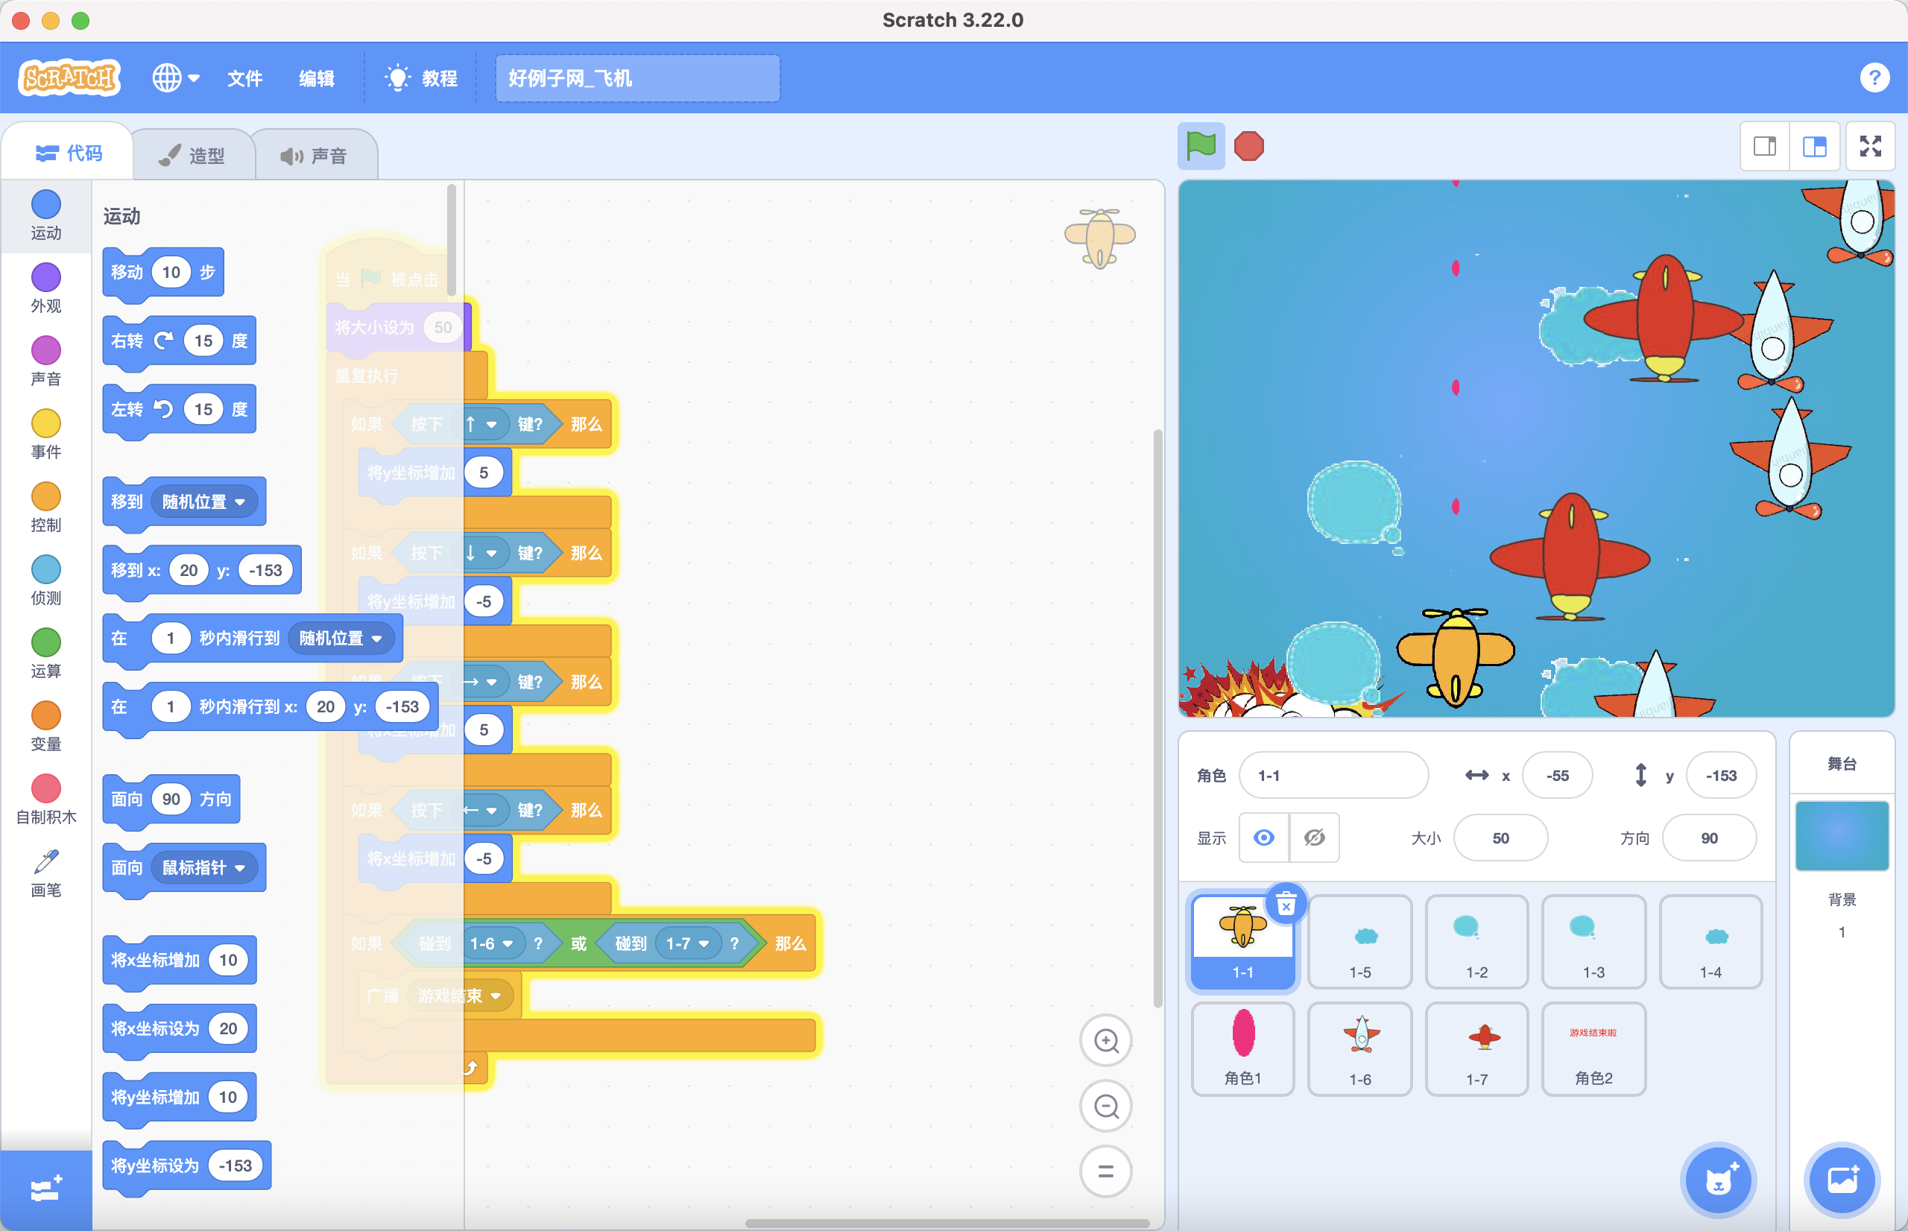Switch to large stage layout
1908x1231 pixels.
[x=1815, y=146]
